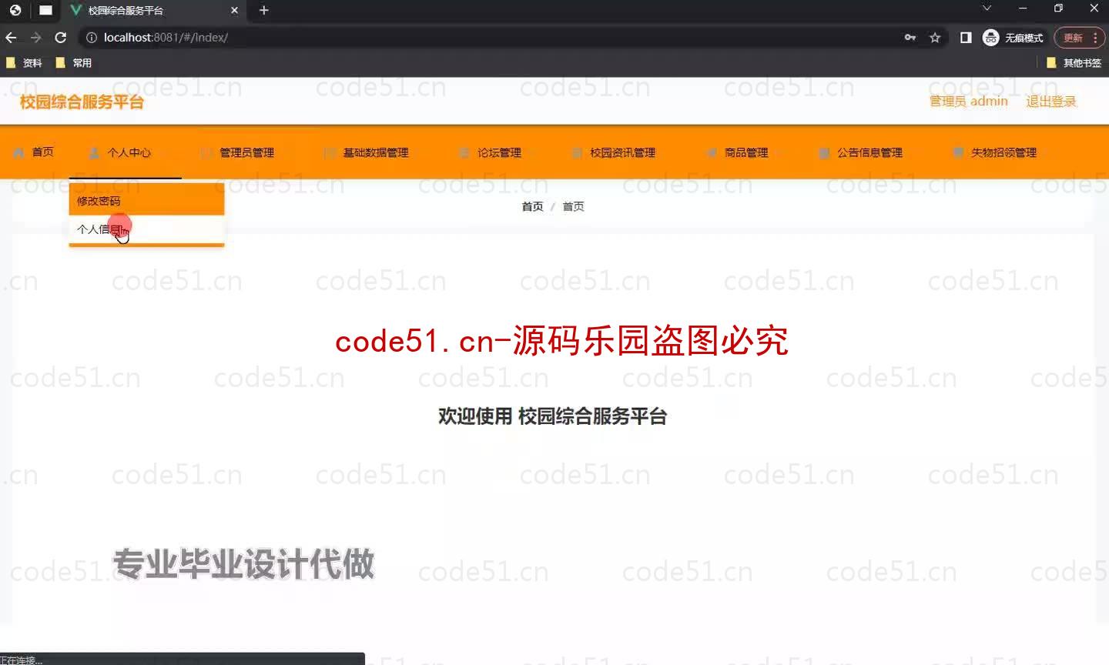The image size is (1109, 665).
Task: Open the 商品管理 nav menu
Action: 742,152
